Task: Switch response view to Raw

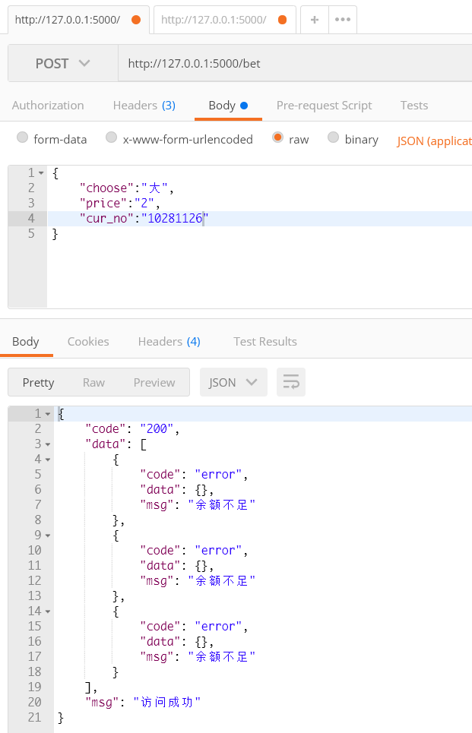Action: (x=93, y=382)
